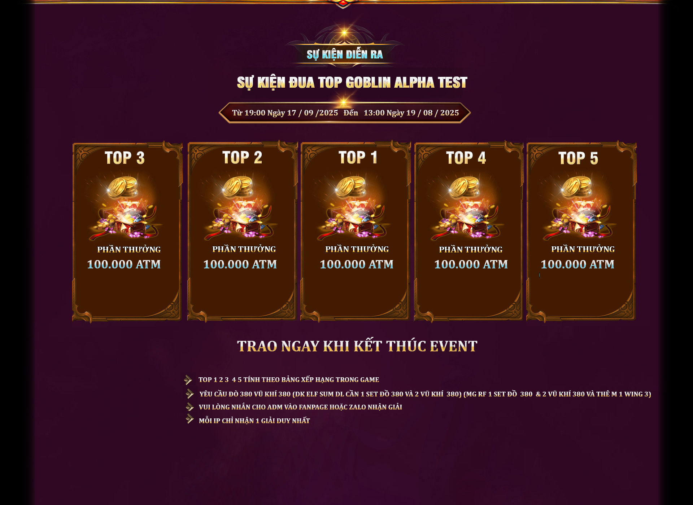This screenshot has height=505, width=693.
Task: Click the event date range banner
Action: [345, 113]
